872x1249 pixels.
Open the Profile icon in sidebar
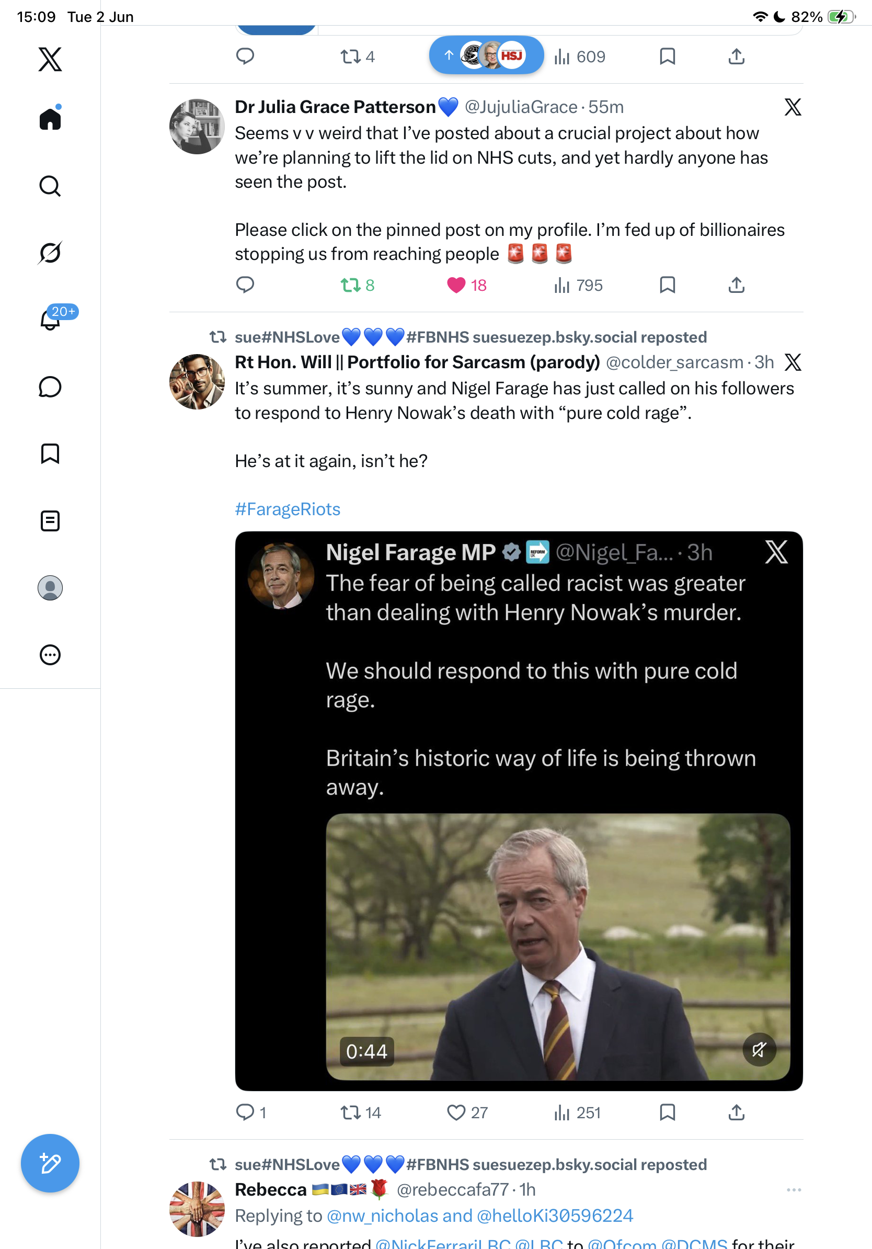[x=50, y=587]
